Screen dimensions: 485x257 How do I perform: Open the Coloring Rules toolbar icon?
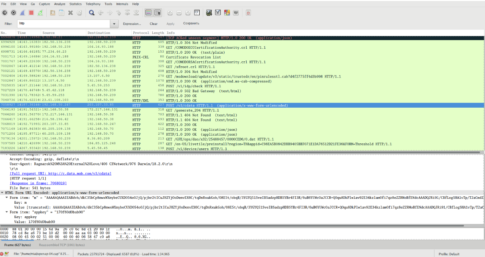(227, 13)
